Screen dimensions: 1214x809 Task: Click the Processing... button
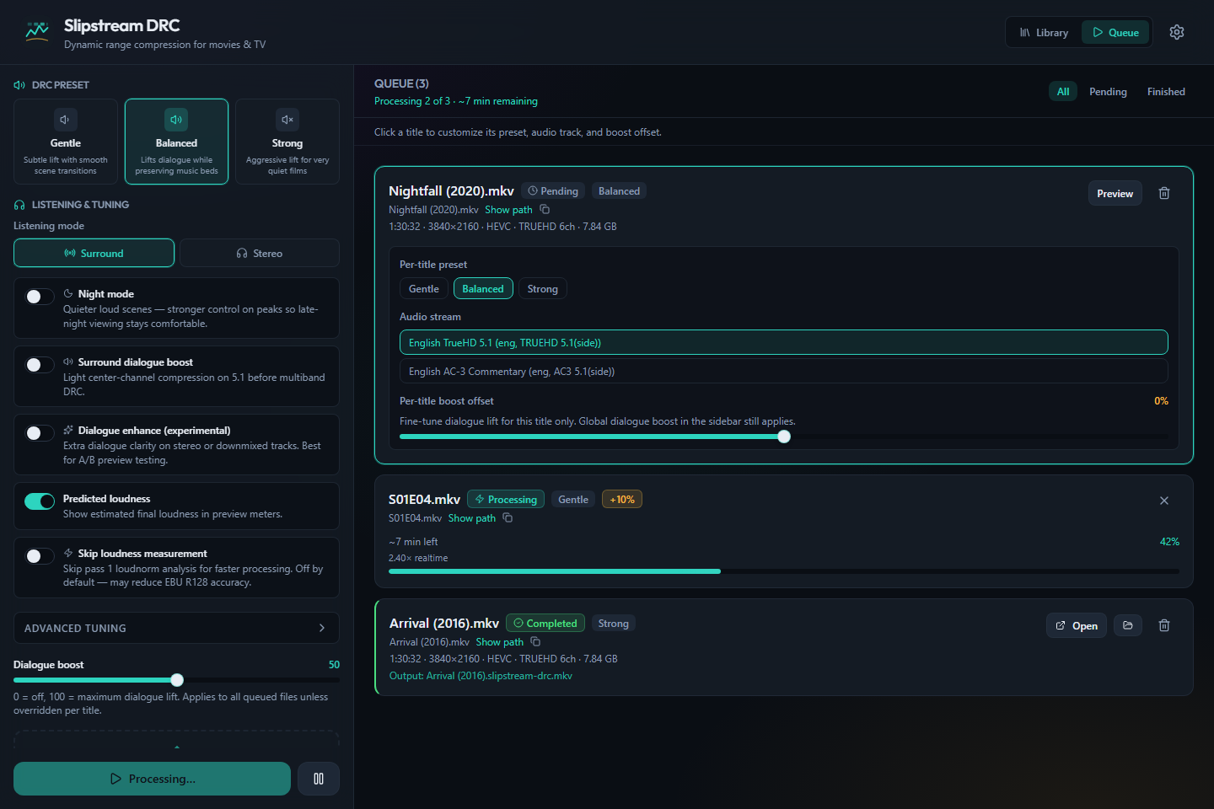click(x=152, y=779)
